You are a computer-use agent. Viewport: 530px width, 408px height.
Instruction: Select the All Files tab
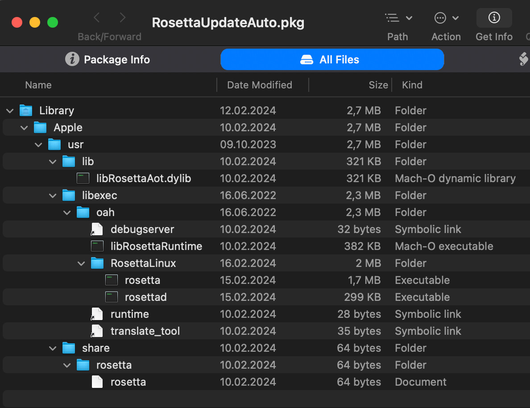332,60
